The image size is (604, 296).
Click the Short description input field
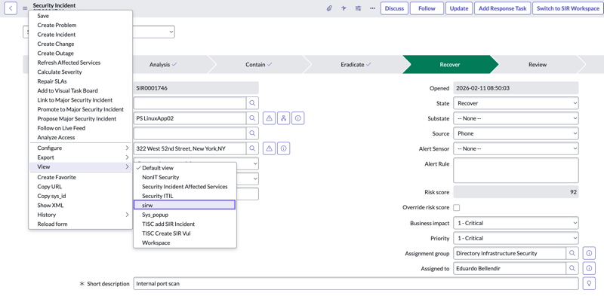click(356, 284)
